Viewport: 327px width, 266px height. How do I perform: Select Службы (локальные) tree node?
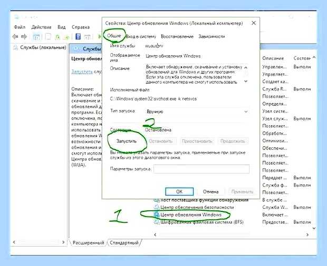43,48
